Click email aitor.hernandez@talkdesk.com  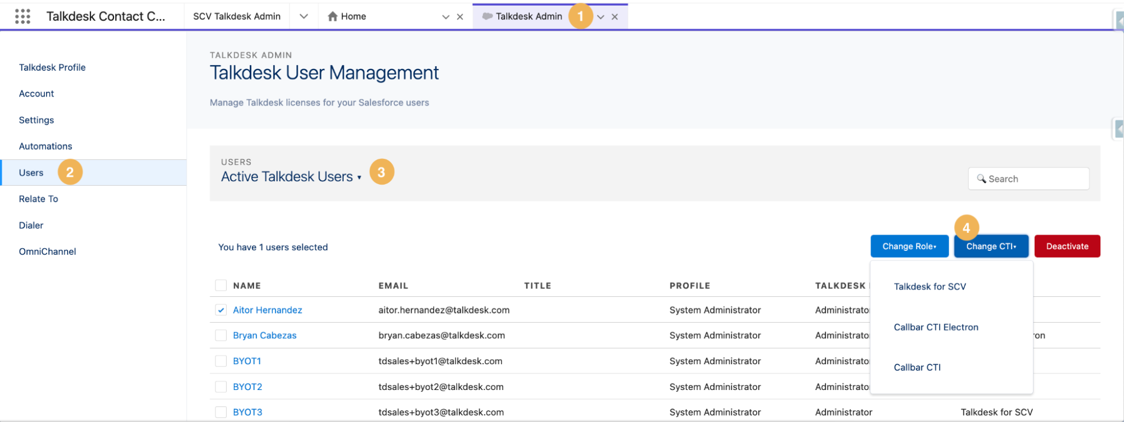(x=444, y=310)
